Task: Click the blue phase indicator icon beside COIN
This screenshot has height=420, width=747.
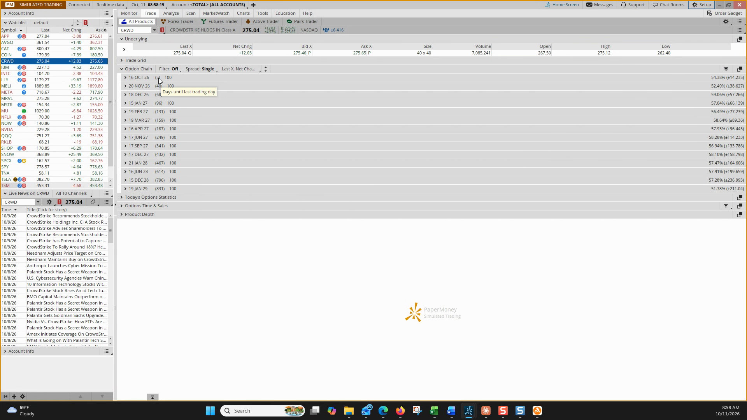Action: tap(24, 55)
